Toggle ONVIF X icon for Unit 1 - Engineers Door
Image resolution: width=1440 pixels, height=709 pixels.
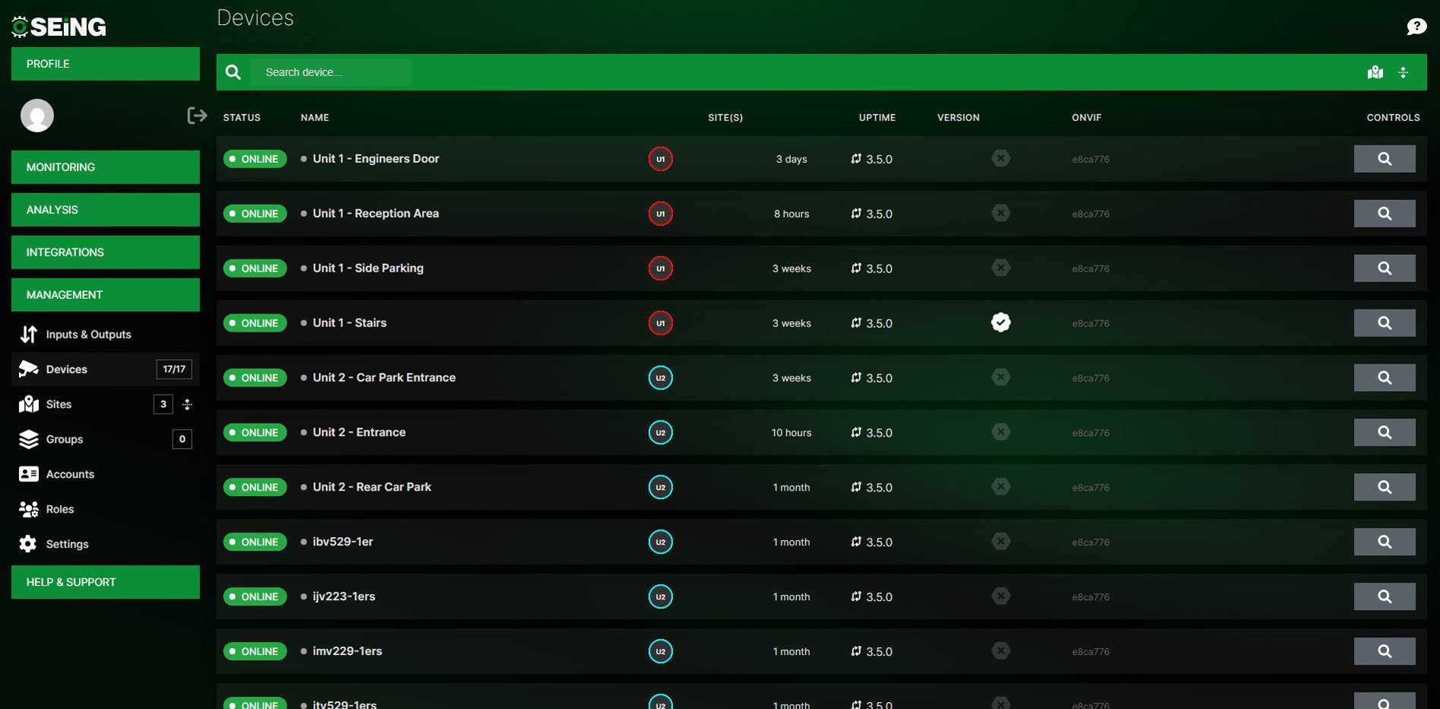point(1001,158)
